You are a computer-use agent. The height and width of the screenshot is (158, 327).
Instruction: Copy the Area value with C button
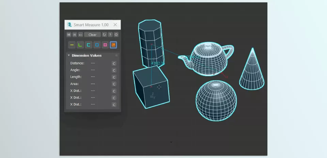pos(114,84)
